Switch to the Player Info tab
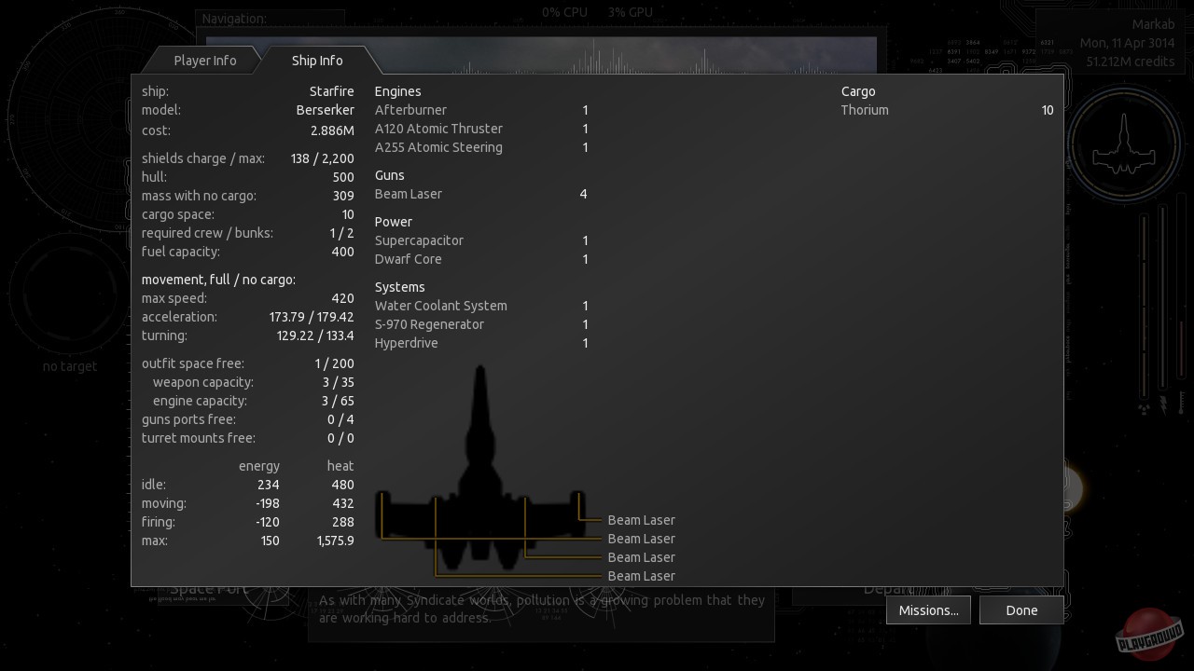Viewport: 1194px width, 671px height. pos(204,61)
